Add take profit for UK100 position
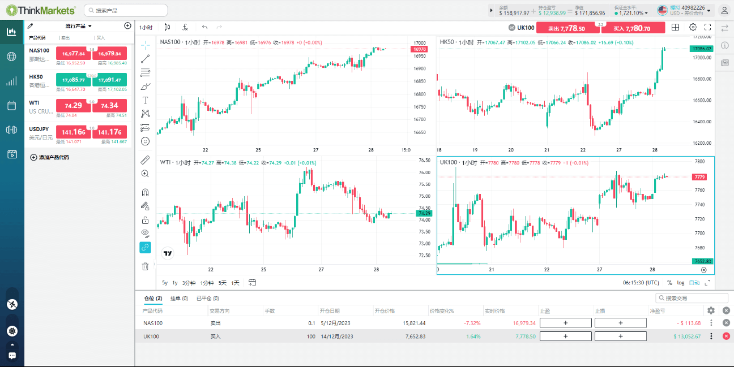This screenshot has width=734, height=367. (565, 336)
